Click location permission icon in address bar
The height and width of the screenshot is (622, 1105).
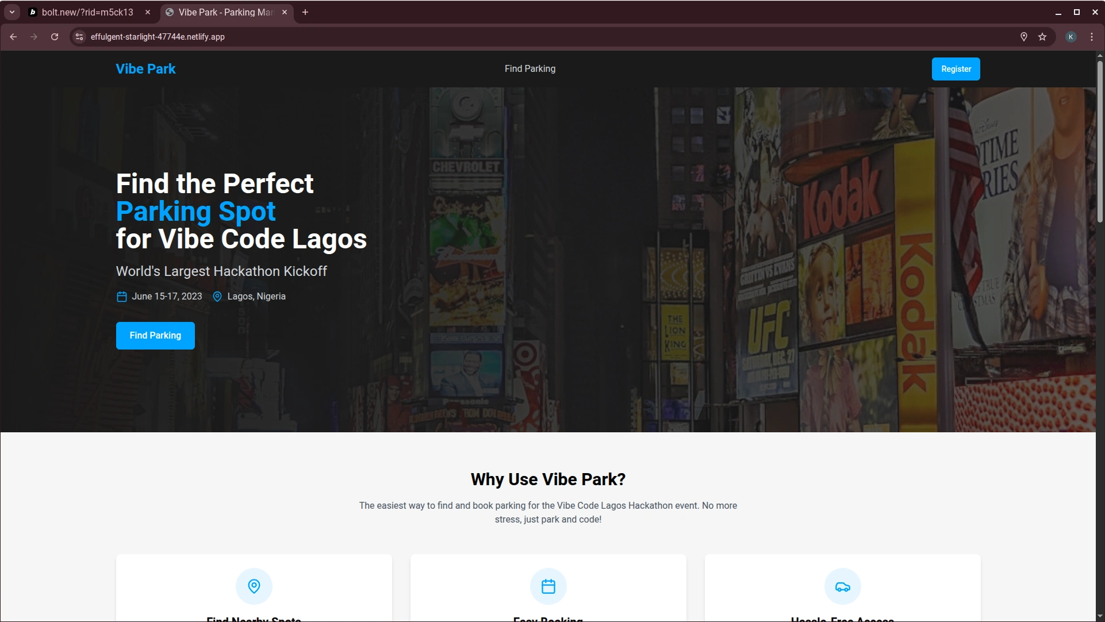tap(1023, 37)
